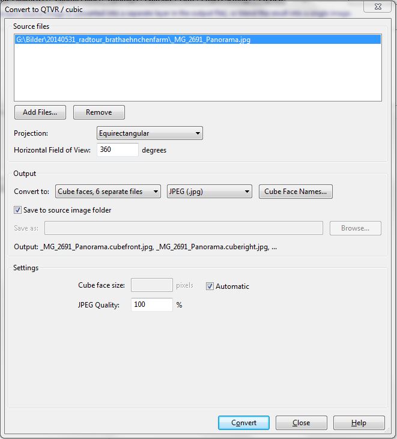Image resolution: width=397 pixels, height=439 pixels.
Task: Uncheck Save to source image folder
Action: 17,210
